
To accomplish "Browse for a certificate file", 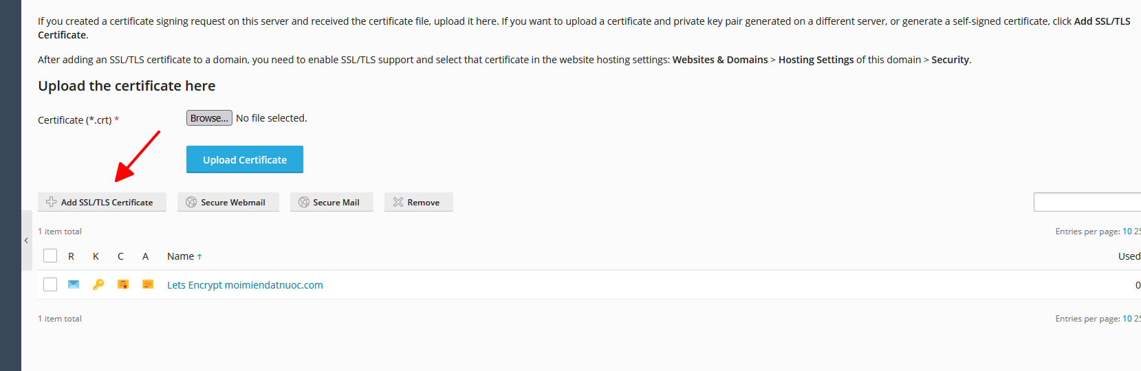I will click(209, 118).
